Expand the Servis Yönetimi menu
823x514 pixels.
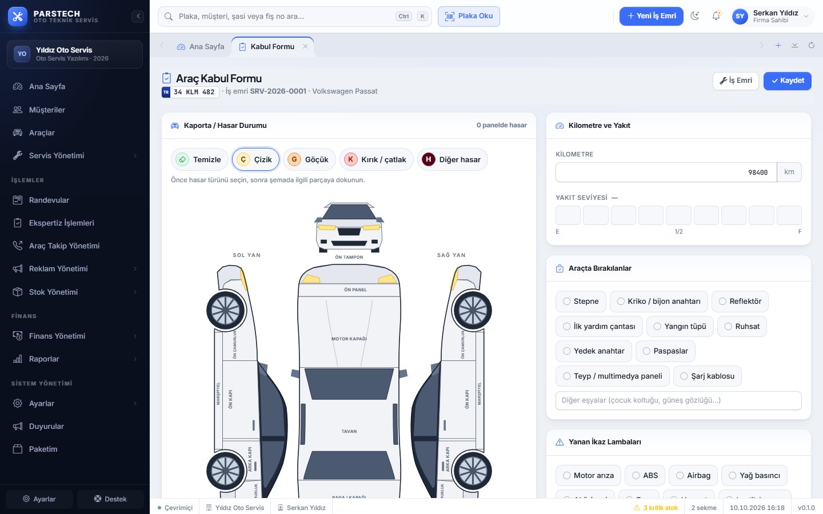point(75,155)
